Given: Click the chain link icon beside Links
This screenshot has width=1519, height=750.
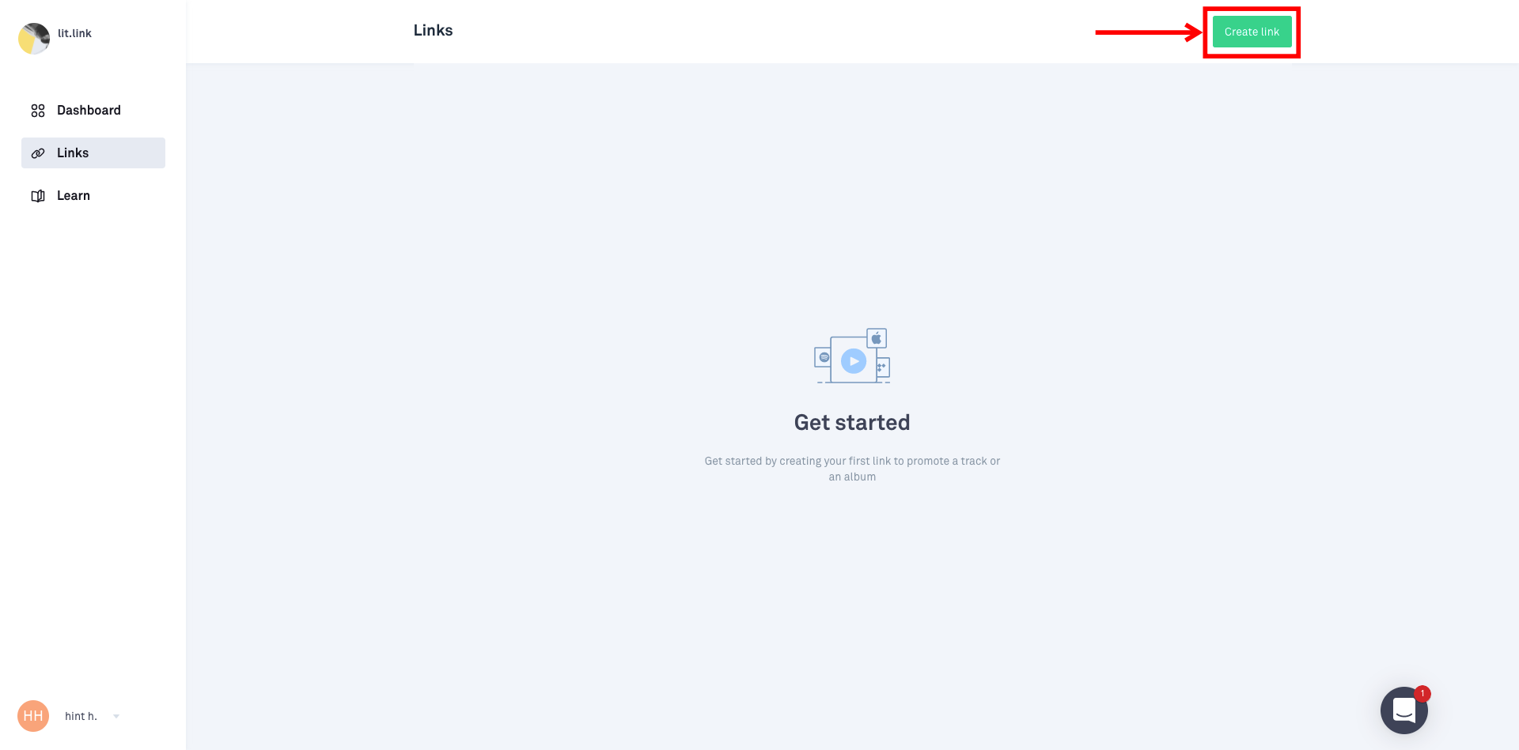Looking at the screenshot, I should point(38,153).
